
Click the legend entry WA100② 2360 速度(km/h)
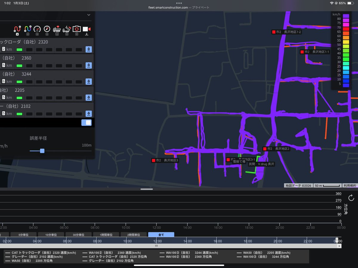pos(112,253)
